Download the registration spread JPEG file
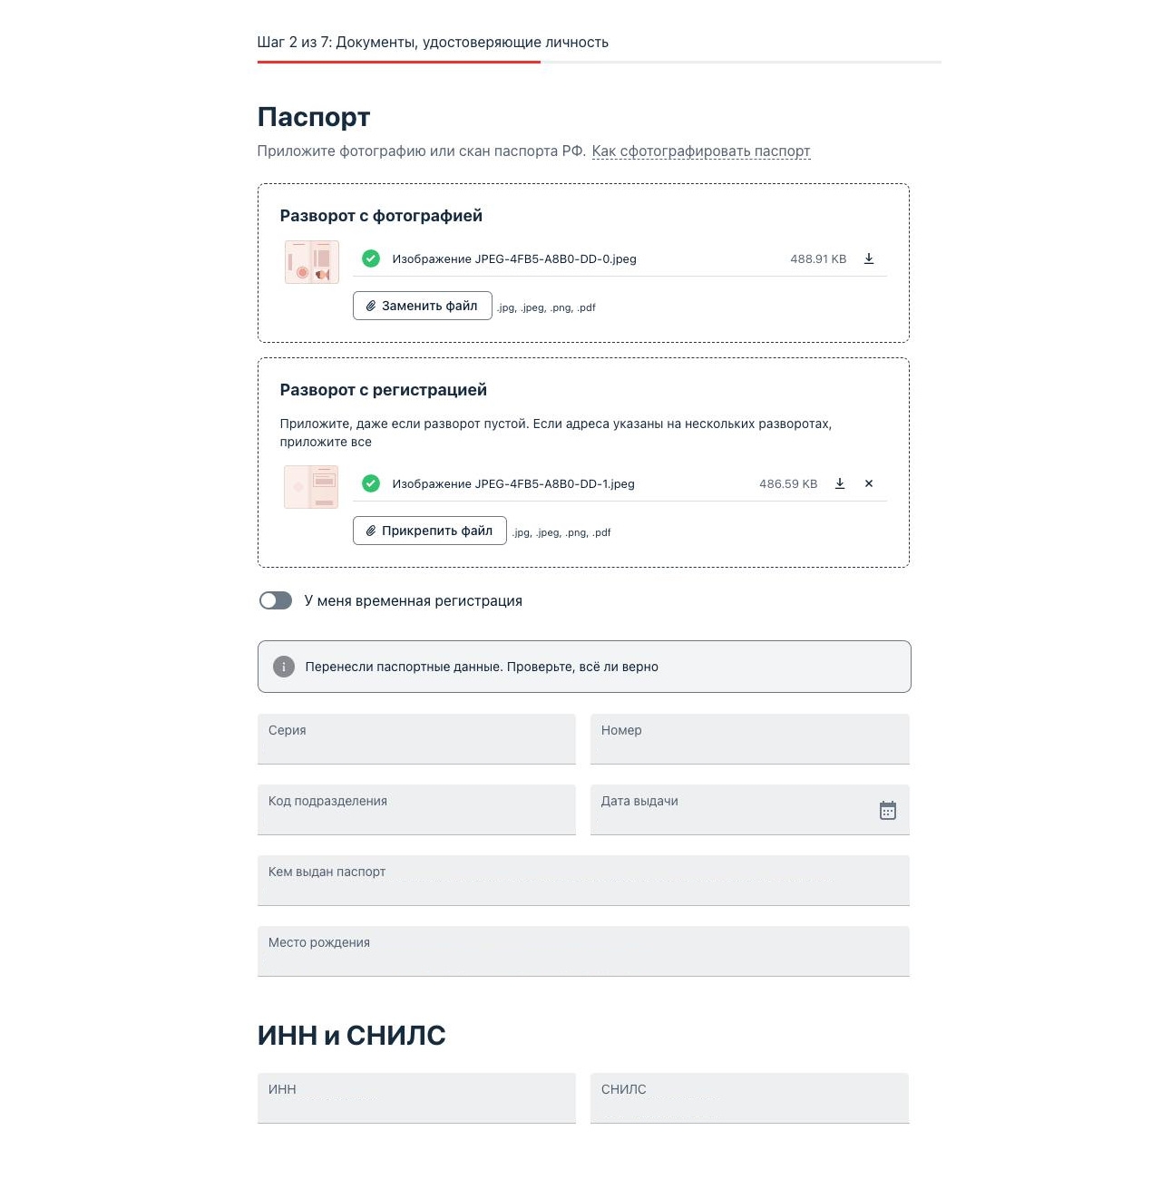Screen dimensions: 1161x1179 840,483
